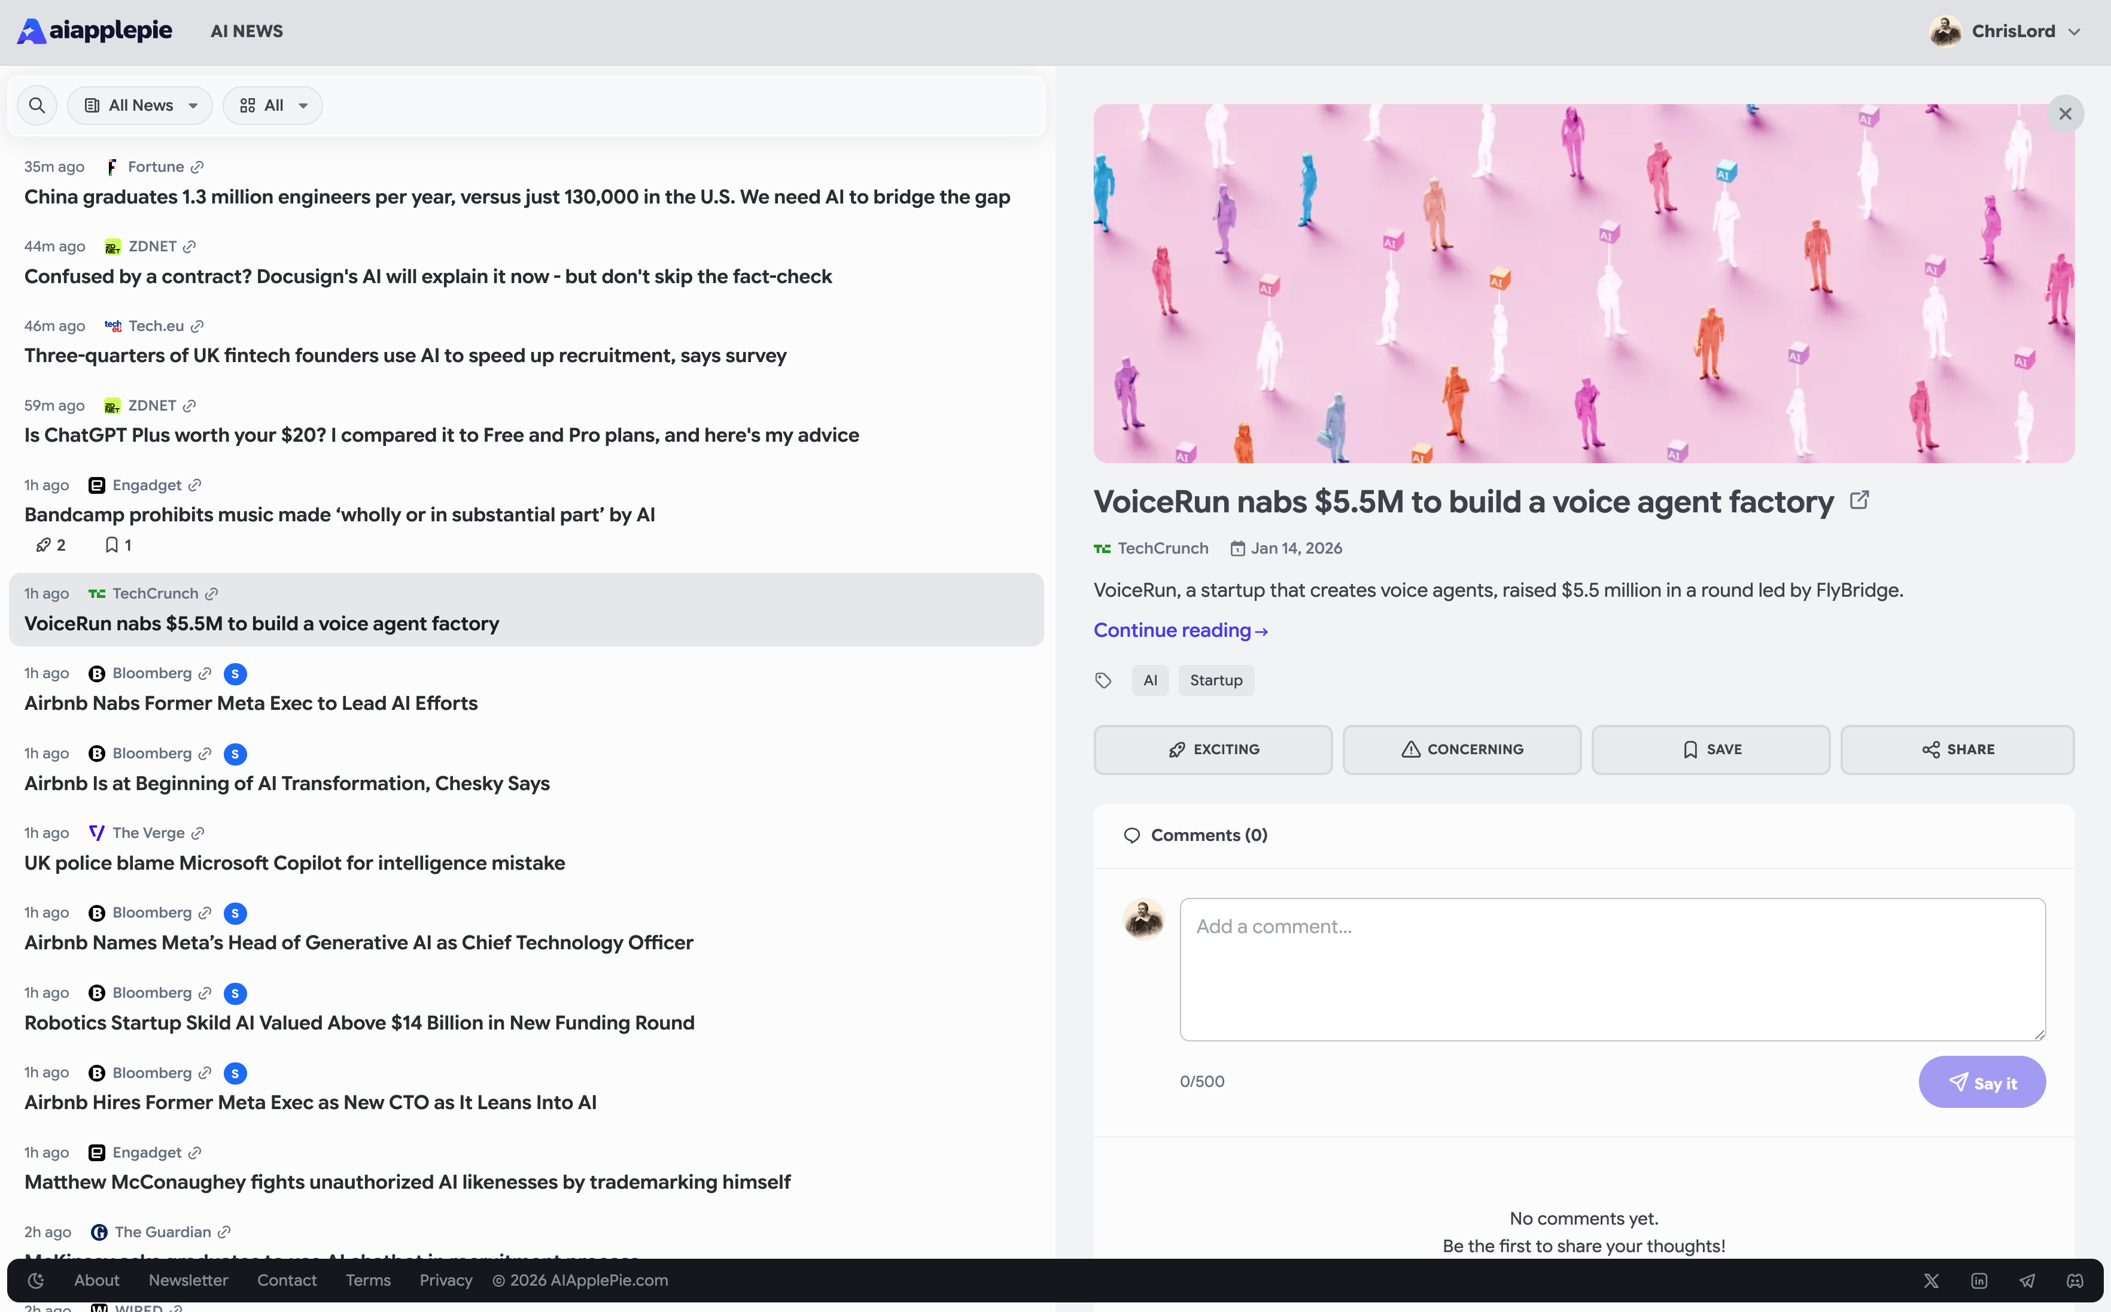This screenshot has height=1312, width=2111.
Task: Open the All category filter dropdown
Action: pos(272,105)
